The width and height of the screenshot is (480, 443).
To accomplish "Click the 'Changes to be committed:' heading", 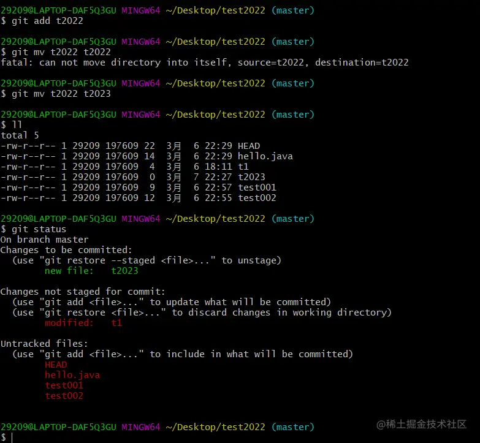I will [66, 250].
